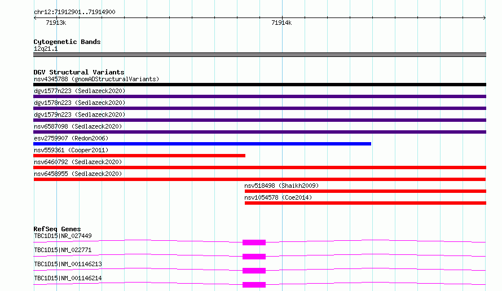Click the chr12:71912901..71914900 coordinate label
The height and width of the screenshot is (291, 502).
click(x=74, y=12)
